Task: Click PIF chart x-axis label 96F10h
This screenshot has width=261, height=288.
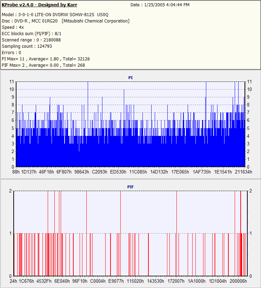Action: coord(80,281)
